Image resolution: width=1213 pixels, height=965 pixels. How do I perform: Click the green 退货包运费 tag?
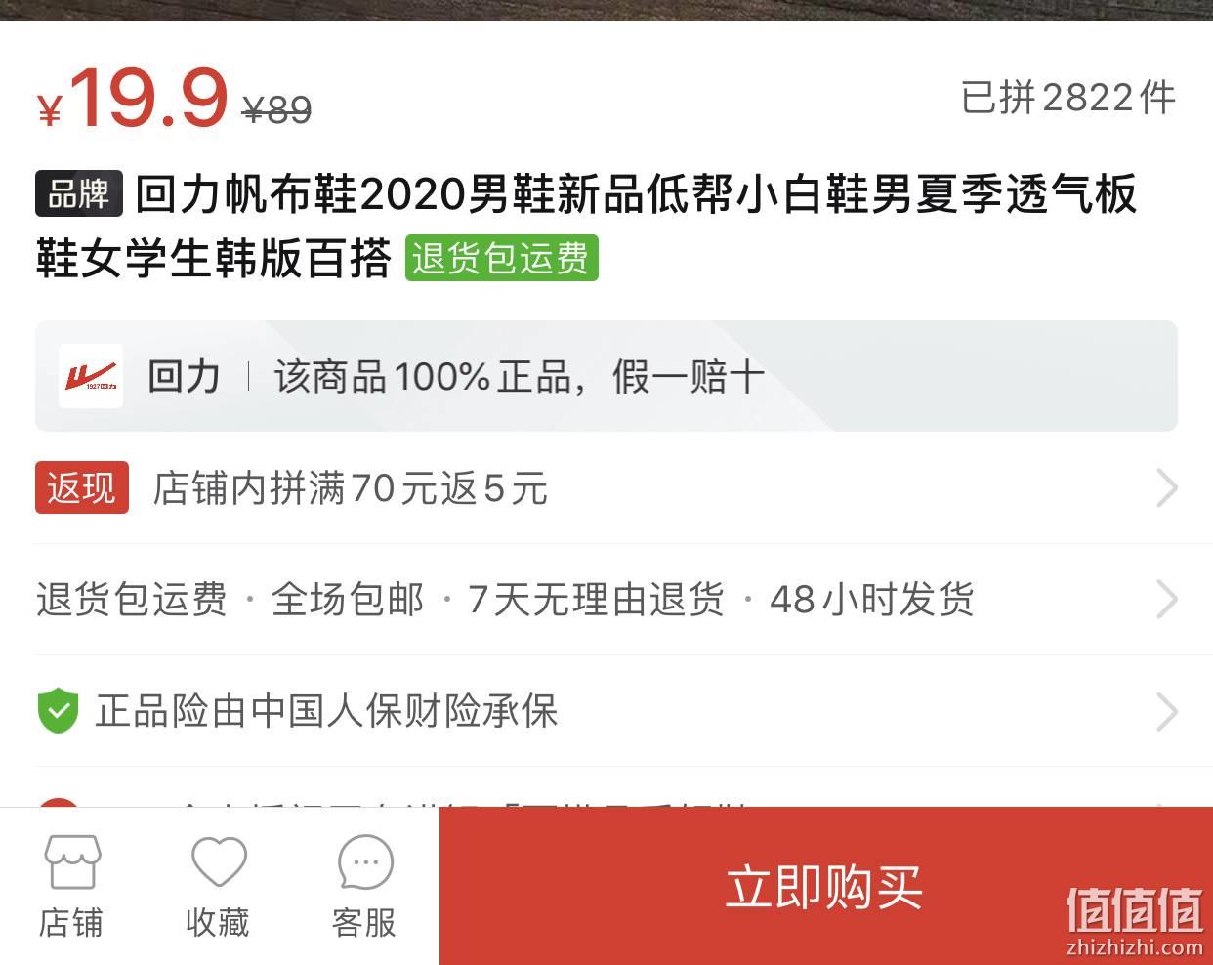(502, 259)
